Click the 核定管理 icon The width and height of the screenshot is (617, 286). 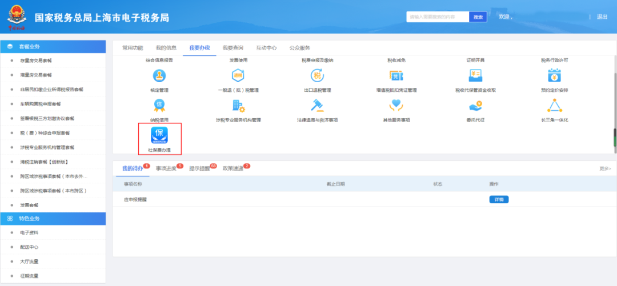159,75
